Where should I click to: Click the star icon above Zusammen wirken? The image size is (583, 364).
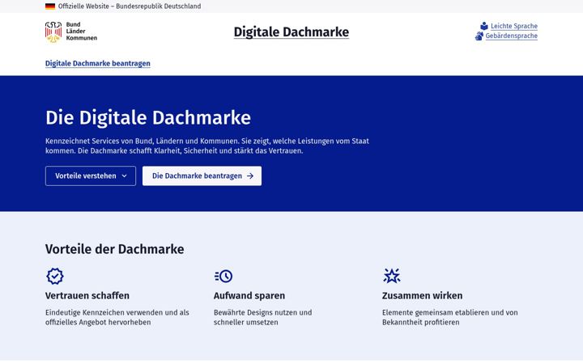[x=392, y=276]
